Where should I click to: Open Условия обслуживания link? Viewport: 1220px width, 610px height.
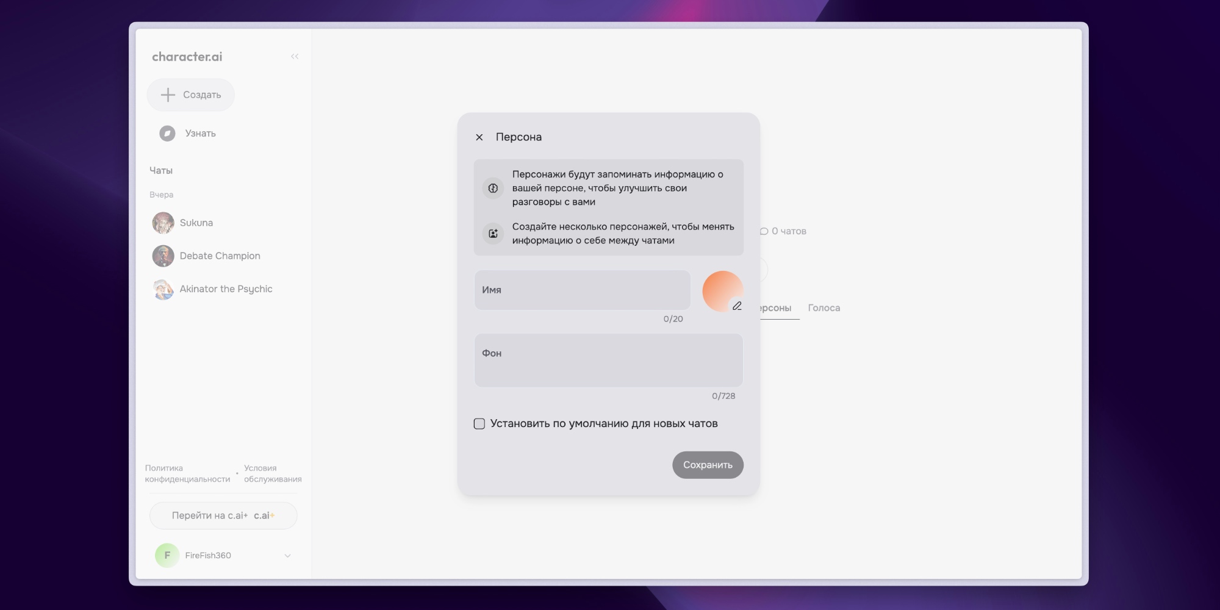(x=273, y=473)
